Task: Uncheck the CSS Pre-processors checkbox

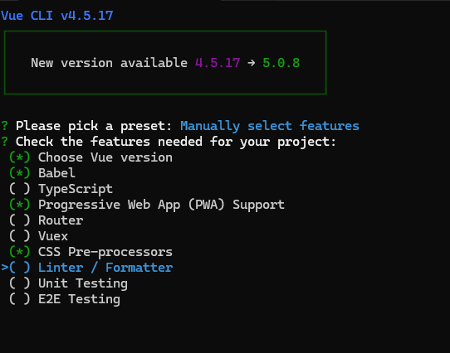Action: (x=20, y=252)
